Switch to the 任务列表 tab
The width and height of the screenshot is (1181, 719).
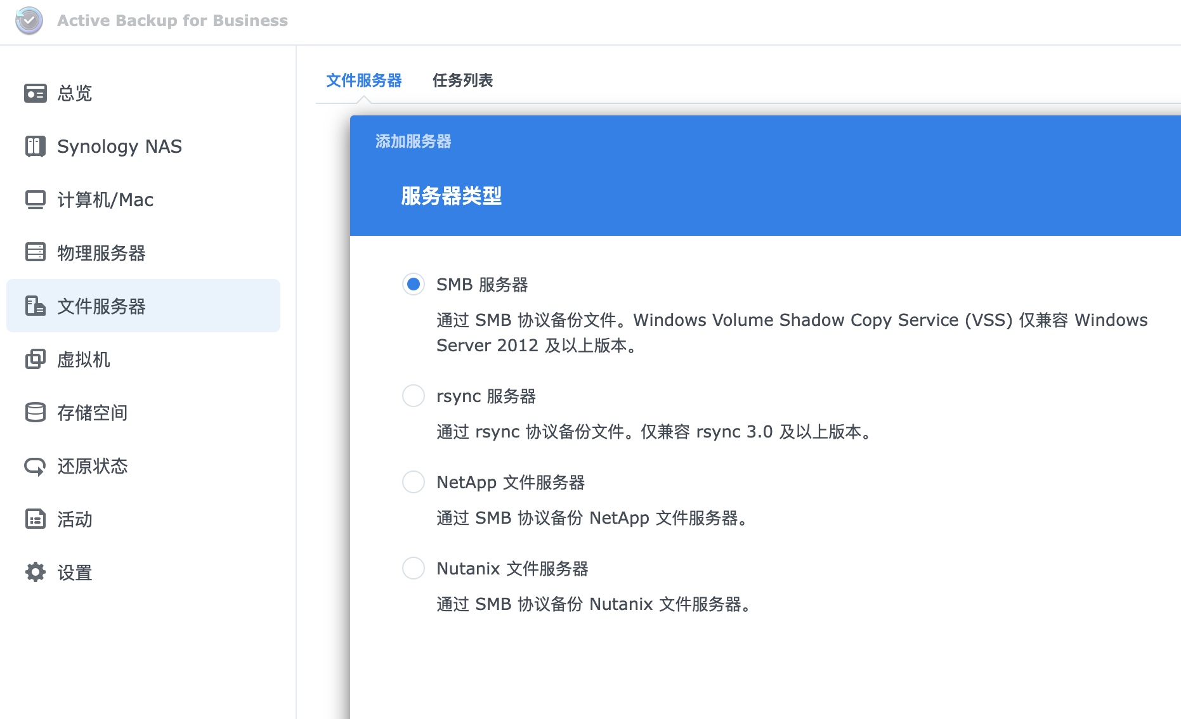tap(463, 81)
